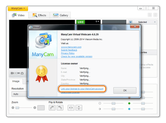The width and height of the screenshot is (166, 123).
Task: Toggle the video/photo mode switch
Action: click(x=17, y=73)
